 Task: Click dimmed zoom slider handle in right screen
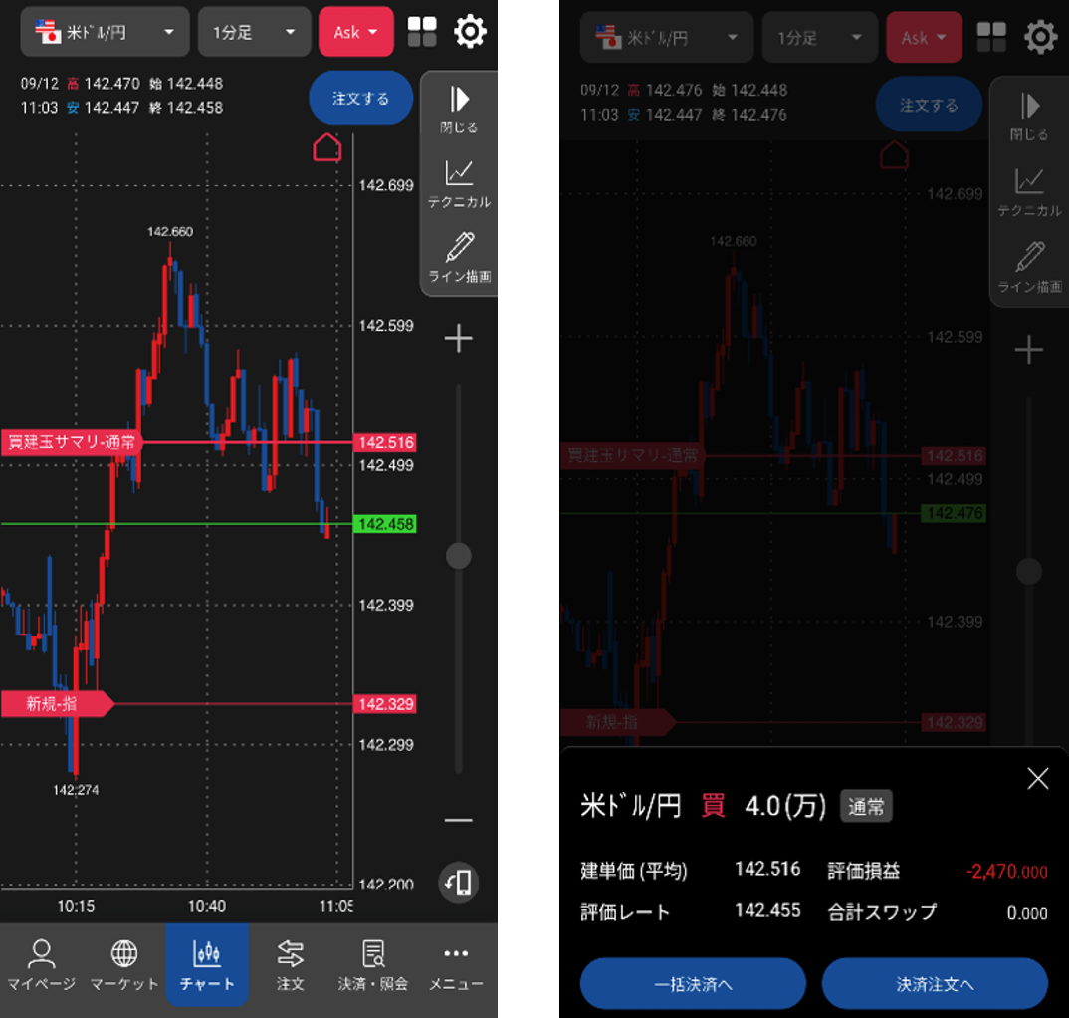(1029, 571)
